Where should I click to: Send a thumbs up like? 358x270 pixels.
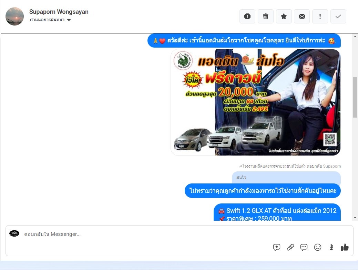[345, 247]
